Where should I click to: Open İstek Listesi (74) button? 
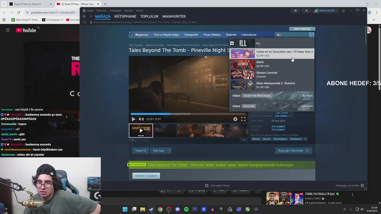pyautogui.click(x=302, y=29)
